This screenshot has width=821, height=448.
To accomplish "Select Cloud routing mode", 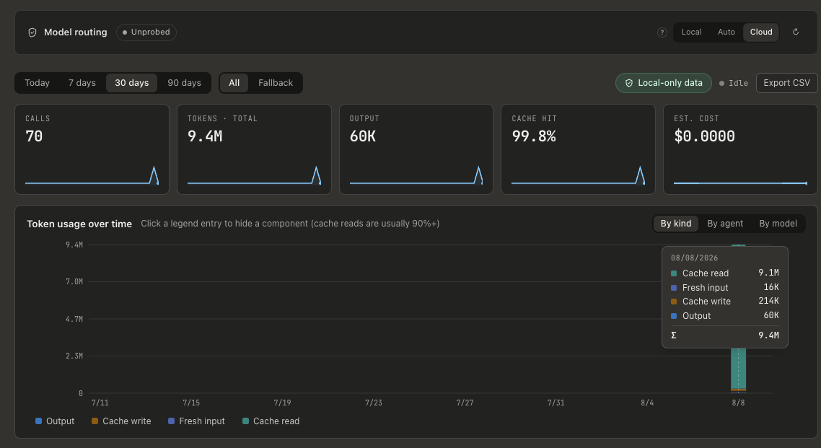I will pyautogui.click(x=761, y=32).
